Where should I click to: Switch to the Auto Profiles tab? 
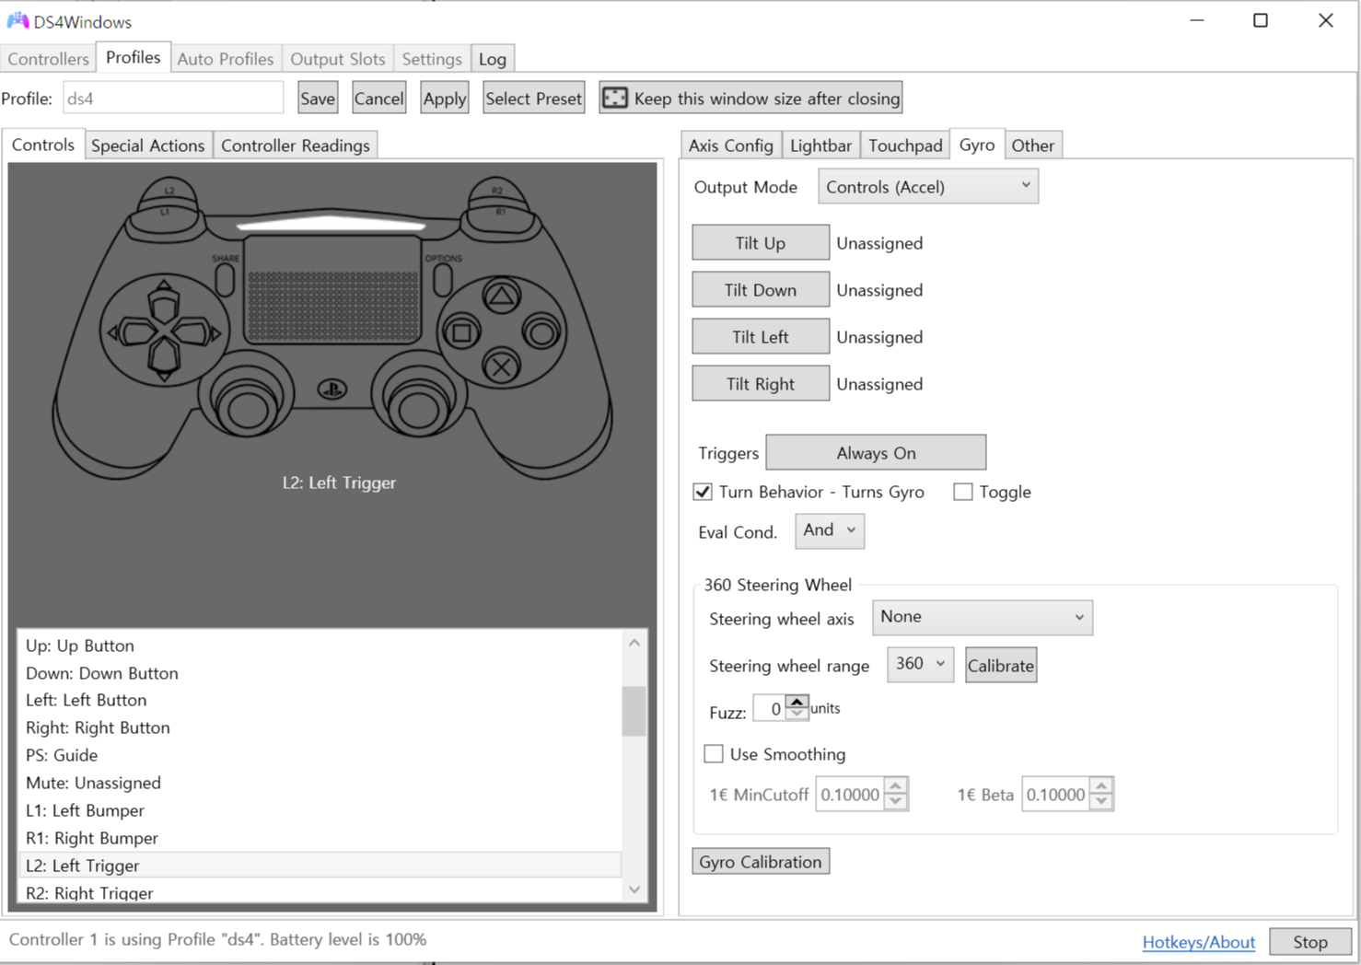[226, 59]
